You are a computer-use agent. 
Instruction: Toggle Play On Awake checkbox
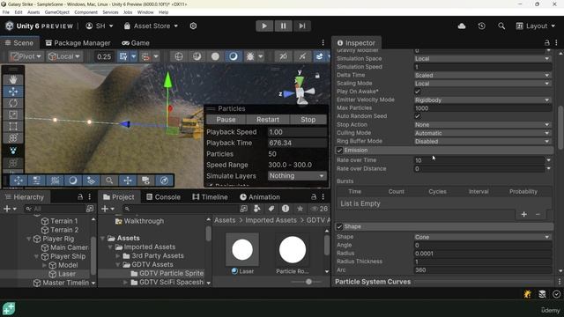point(417,92)
